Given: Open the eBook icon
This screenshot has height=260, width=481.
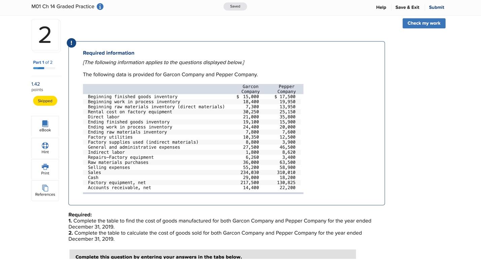Looking at the screenshot, I should pyautogui.click(x=45, y=124).
